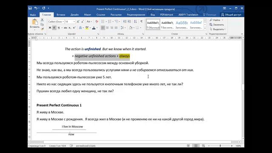Increase the paragraph indent
The width and height of the screenshot is (272, 153).
click(129, 22)
